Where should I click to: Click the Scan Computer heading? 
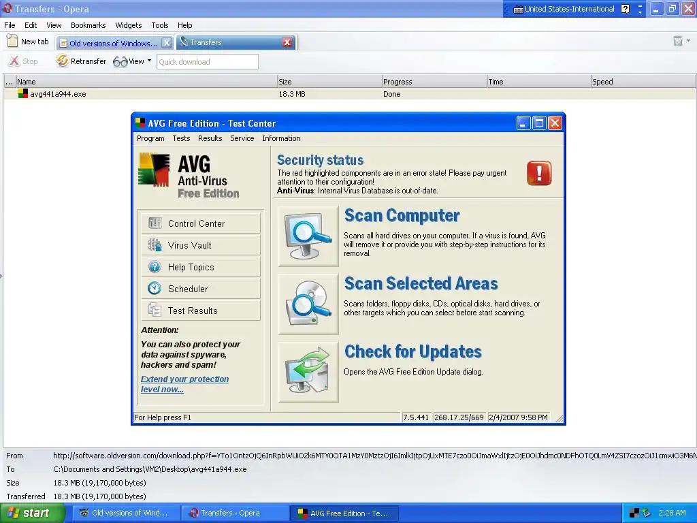tap(402, 216)
